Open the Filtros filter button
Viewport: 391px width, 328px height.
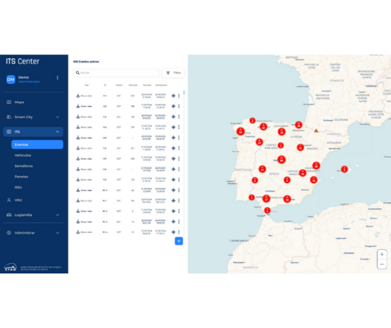click(x=173, y=73)
